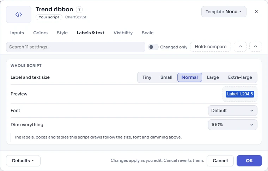
Task: Select Normal label size
Action: click(190, 77)
